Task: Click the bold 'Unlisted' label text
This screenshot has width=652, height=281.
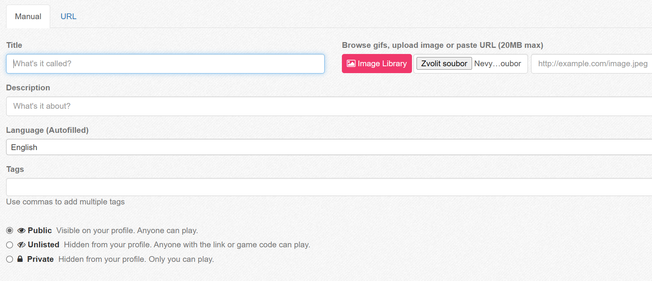Action: (44, 245)
